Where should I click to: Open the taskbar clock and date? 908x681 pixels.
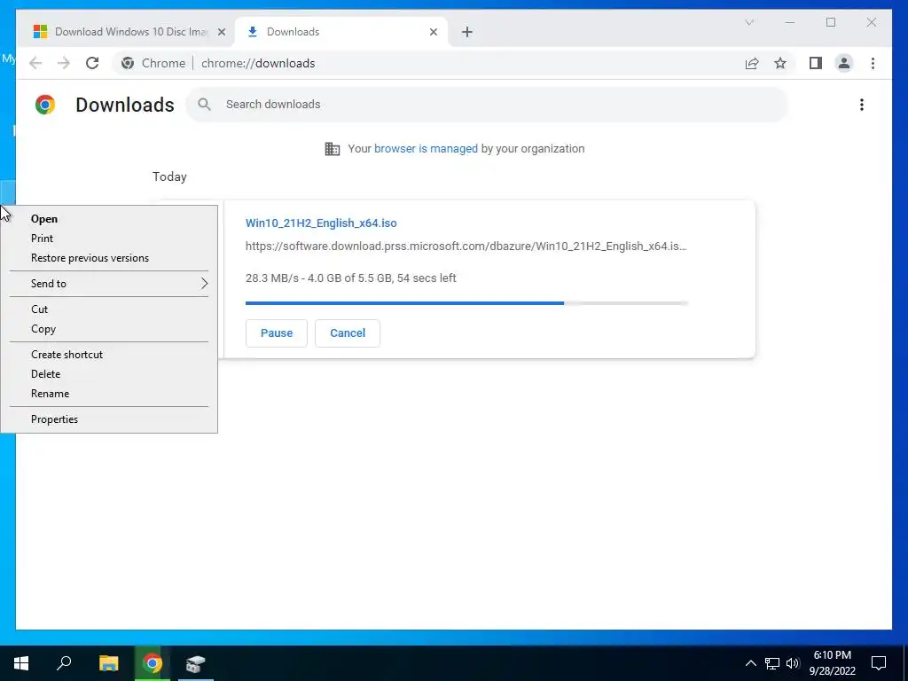pyautogui.click(x=832, y=663)
